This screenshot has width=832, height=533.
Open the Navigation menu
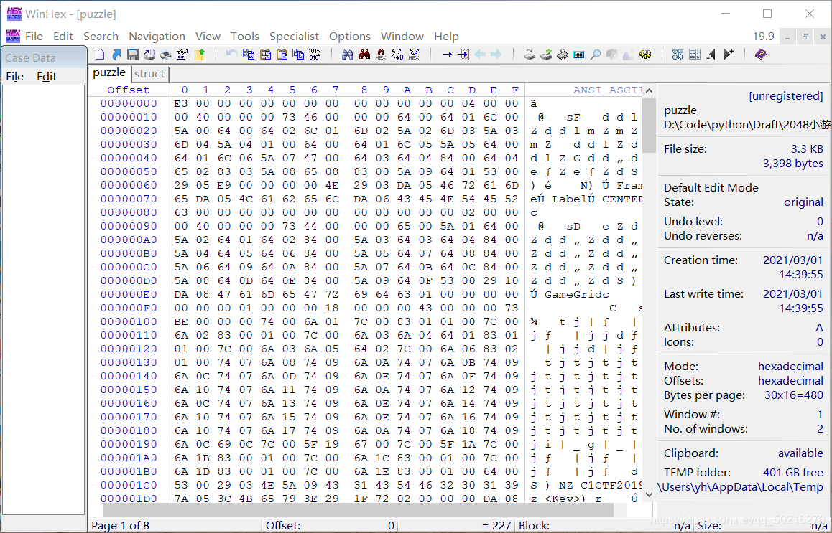tap(157, 36)
